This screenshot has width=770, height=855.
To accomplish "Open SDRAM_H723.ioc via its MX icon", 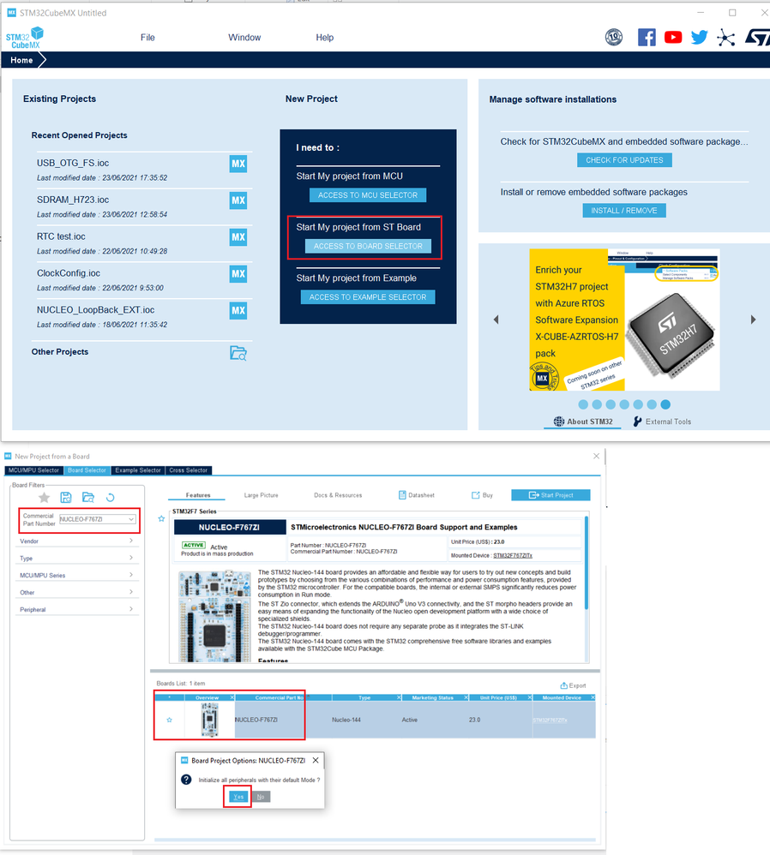I will [238, 200].
